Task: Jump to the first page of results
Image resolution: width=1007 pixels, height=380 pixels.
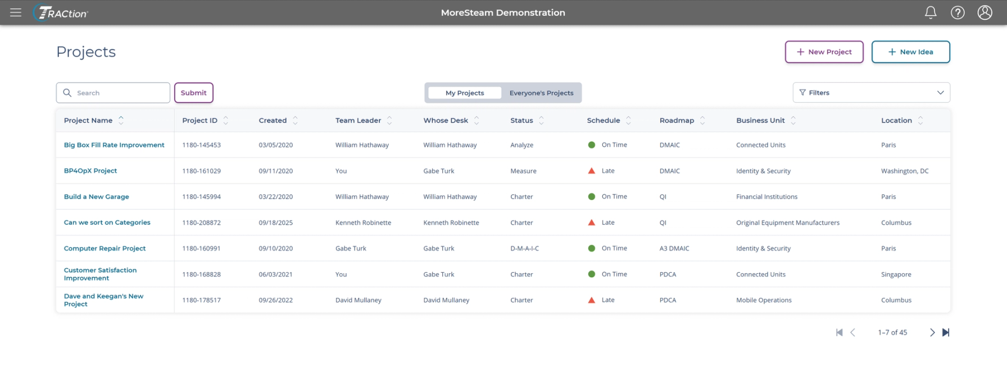Action: tap(839, 332)
